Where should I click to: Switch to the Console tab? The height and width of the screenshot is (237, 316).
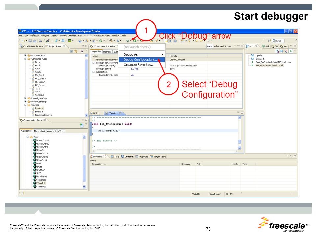click(x=127, y=156)
